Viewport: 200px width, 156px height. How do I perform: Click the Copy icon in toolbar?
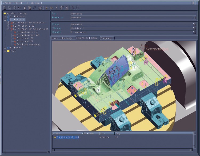[30, 8]
